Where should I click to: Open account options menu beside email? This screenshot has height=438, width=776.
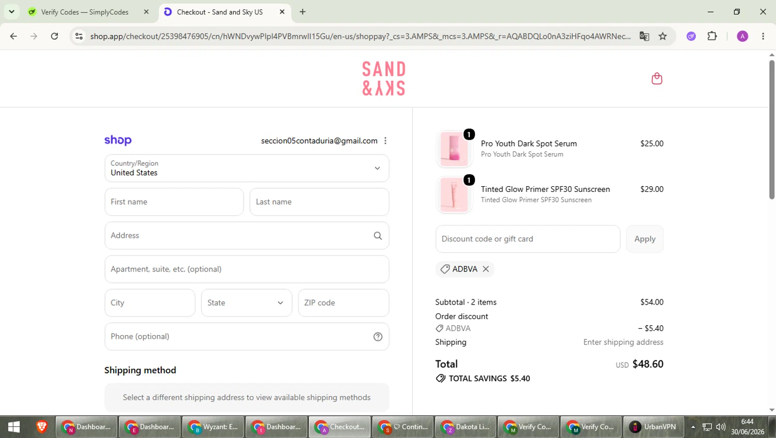pyautogui.click(x=385, y=141)
